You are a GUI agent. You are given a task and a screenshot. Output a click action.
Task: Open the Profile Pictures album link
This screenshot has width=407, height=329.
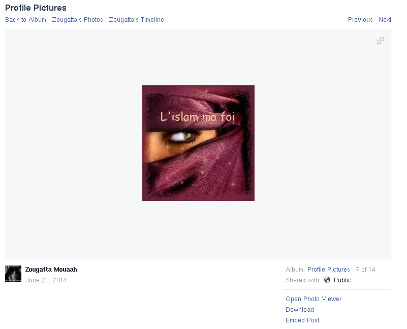pos(329,269)
